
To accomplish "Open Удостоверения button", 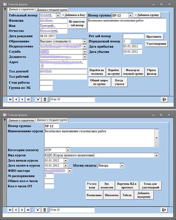I will click(x=156, y=44).
